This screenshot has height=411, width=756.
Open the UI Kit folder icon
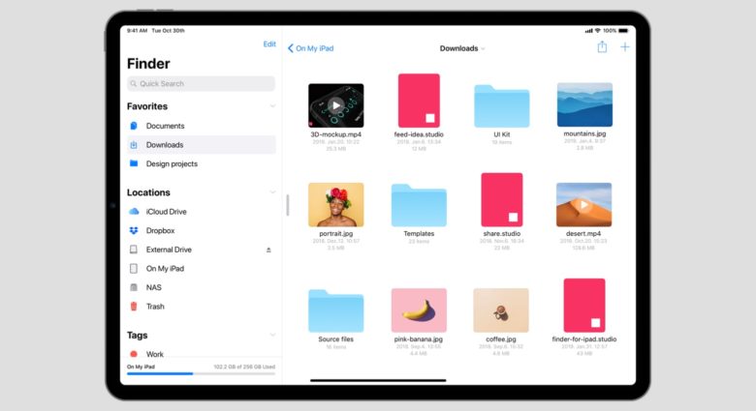click(501, 105)
